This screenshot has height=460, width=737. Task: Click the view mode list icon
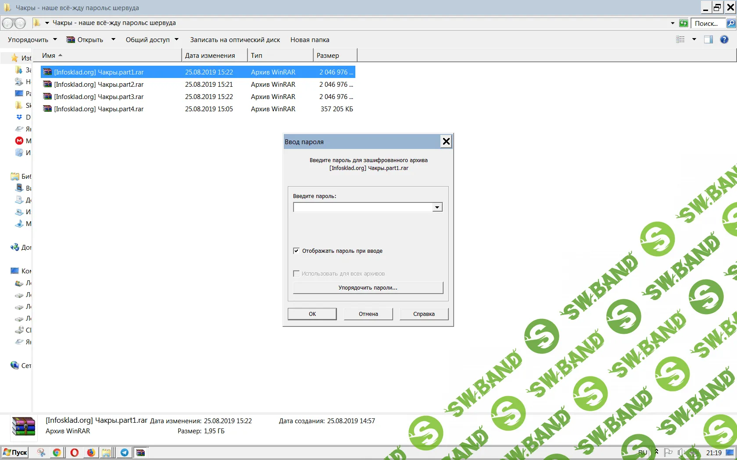pos(680,39)
